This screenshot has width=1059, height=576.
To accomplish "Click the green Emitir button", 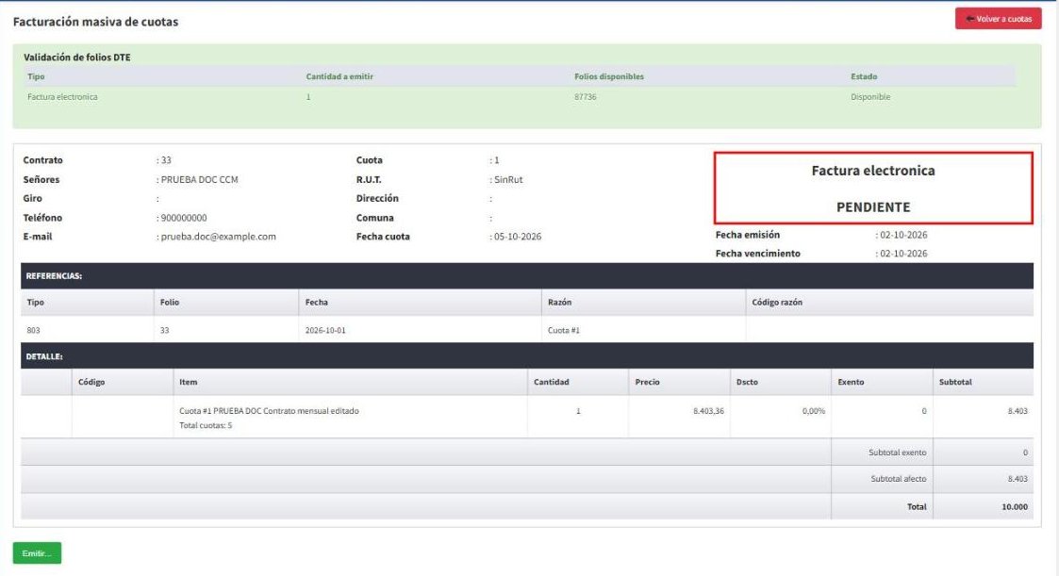I will (37, 553).
